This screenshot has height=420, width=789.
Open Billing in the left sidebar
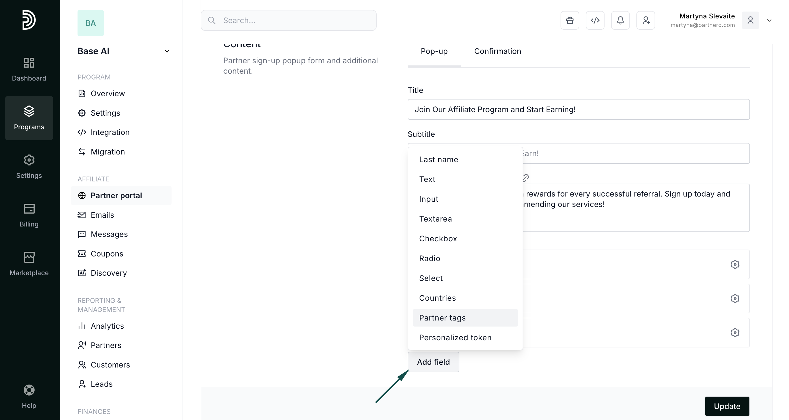[x=29, y=215]
